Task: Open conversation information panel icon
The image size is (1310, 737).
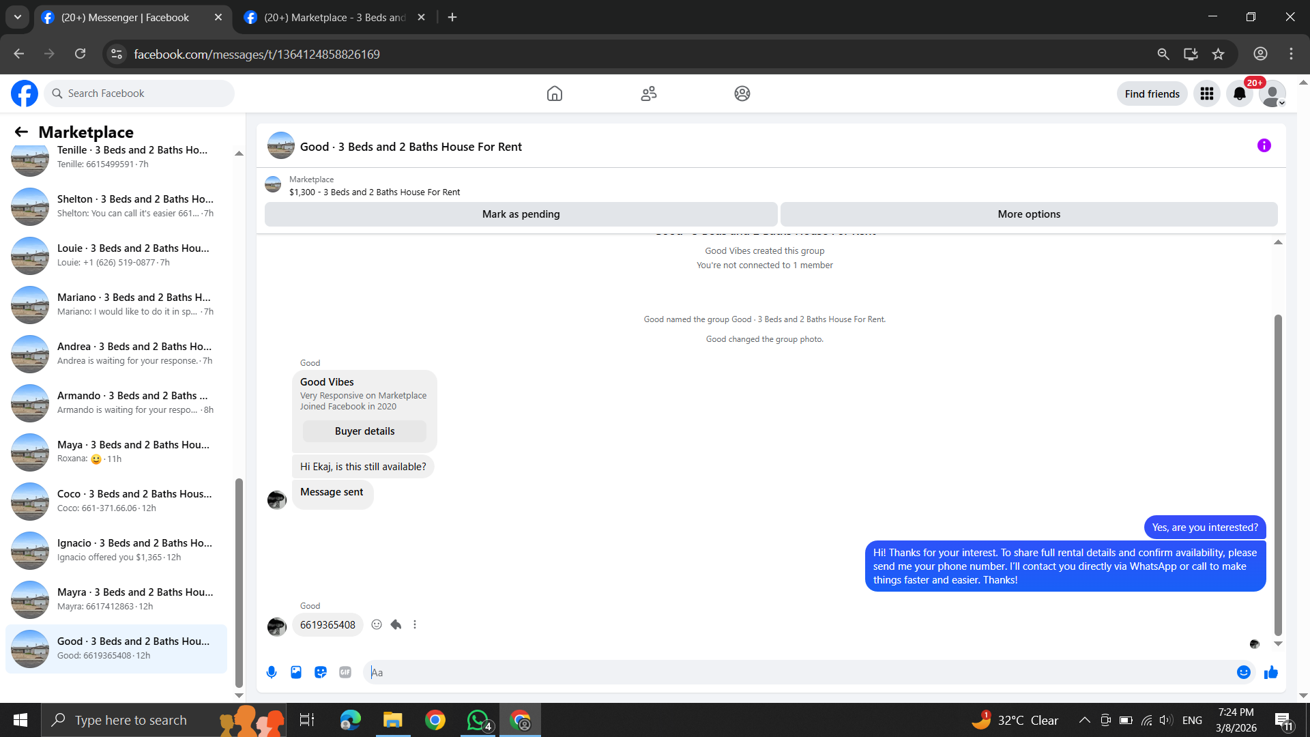Action: click(1264, 145)
